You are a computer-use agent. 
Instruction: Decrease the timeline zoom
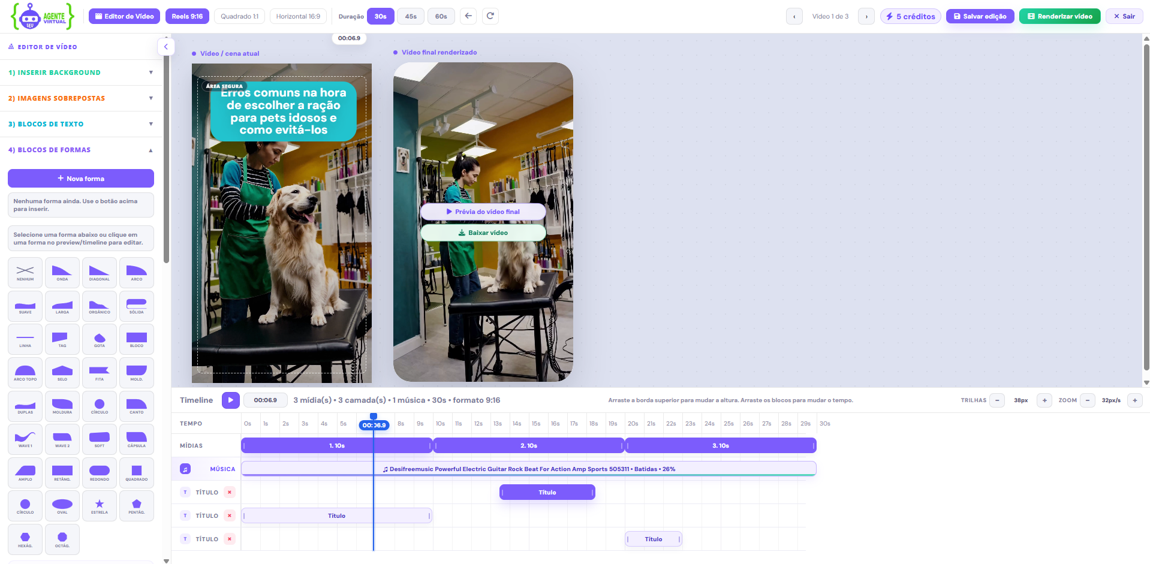1088,400
